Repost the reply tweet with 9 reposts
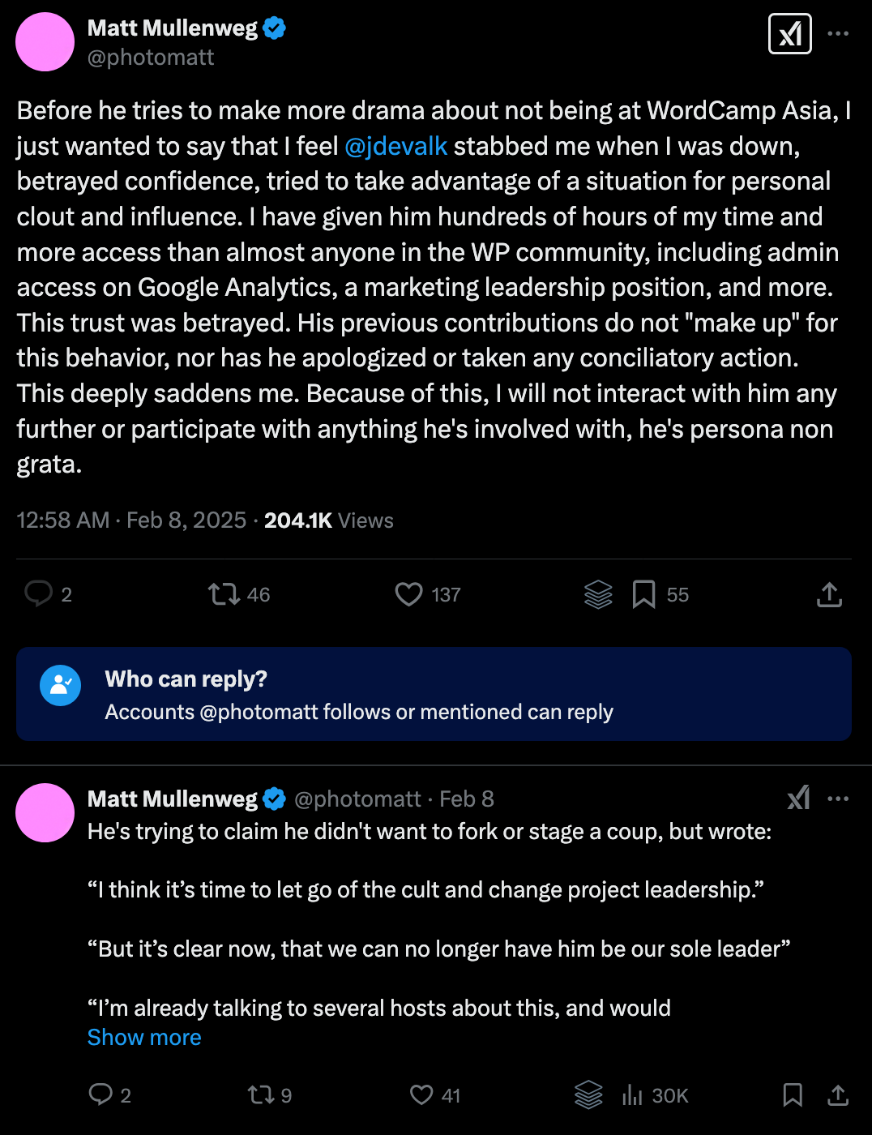This screenshot has height=1135, width=872. [261, 1095]
